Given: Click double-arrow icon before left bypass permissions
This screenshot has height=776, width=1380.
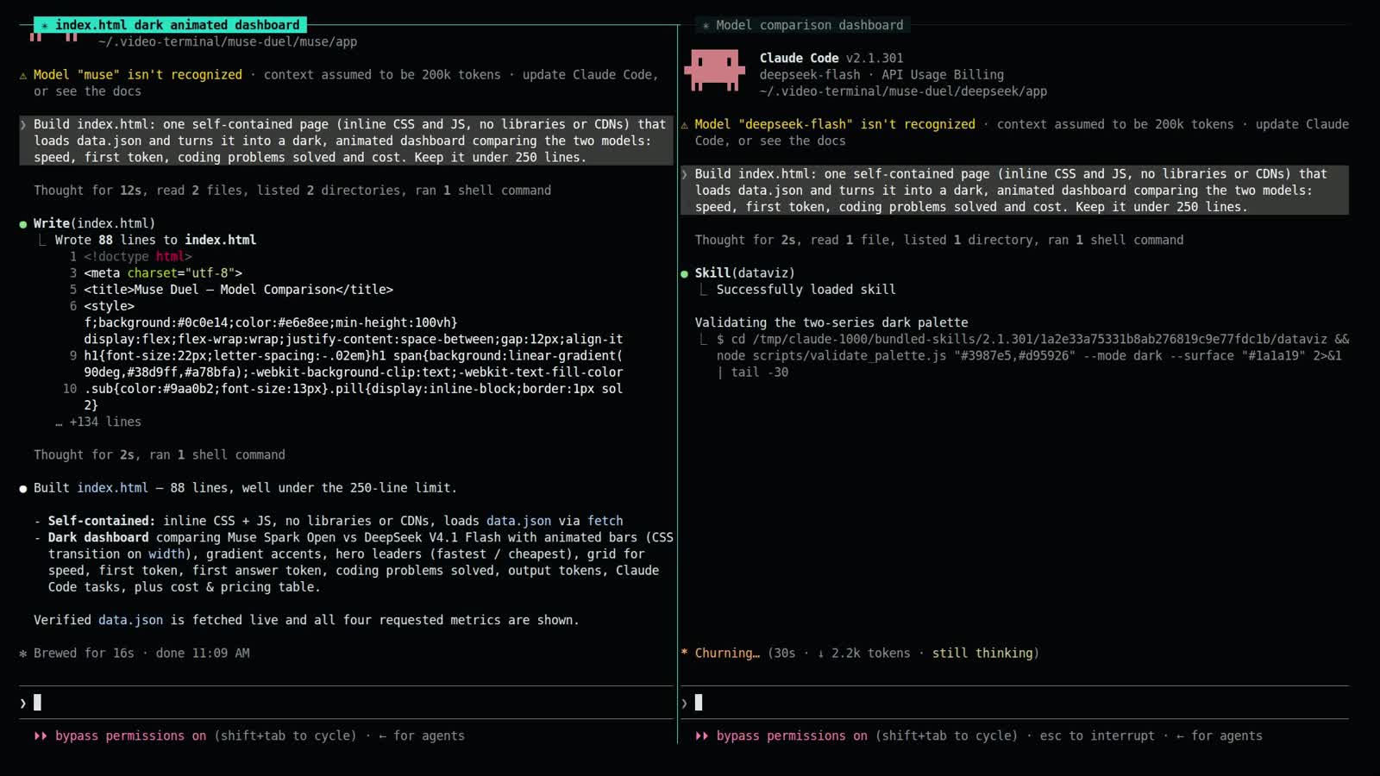Looking at the screenshot, I should coord(41,735).
